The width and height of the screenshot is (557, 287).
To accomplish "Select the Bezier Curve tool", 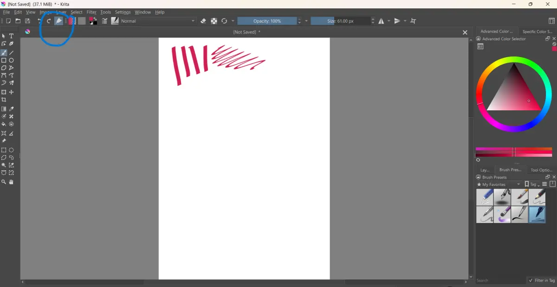I will point(4,76).
